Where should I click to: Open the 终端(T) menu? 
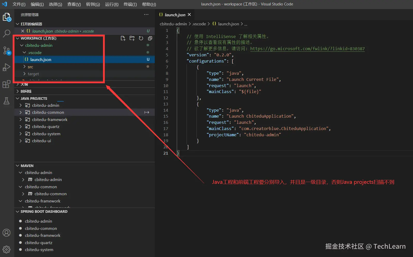coord(130,4)
